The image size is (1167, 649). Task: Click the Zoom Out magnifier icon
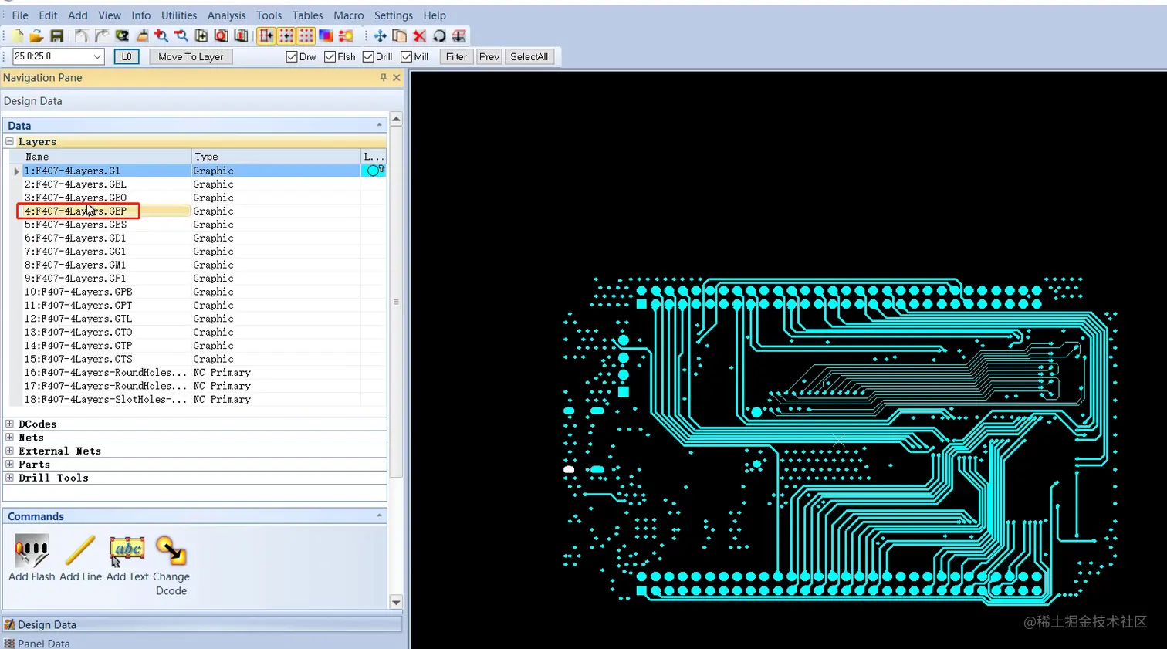coord(181,35)
